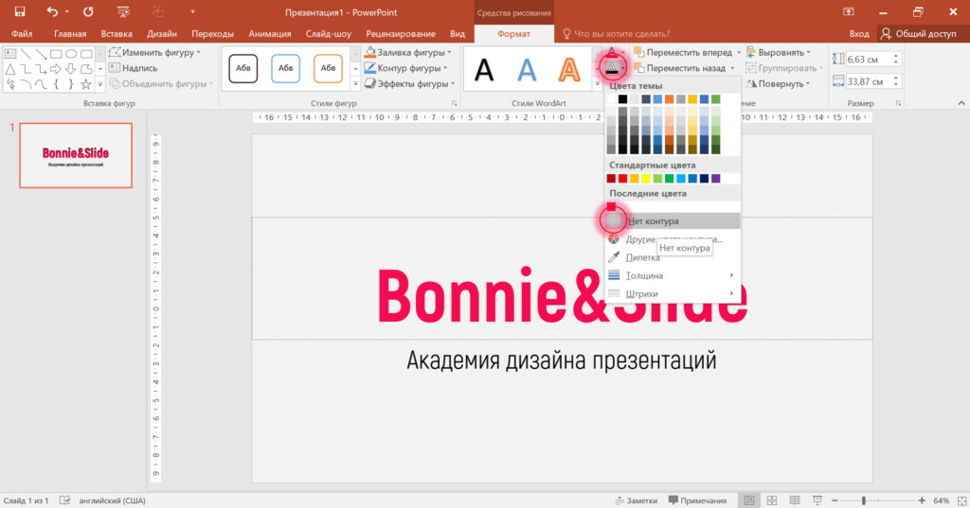The width and height of the screenshot is (970, 508).
Task: Switch to the Вставка tab
Action: coord(117,33)
